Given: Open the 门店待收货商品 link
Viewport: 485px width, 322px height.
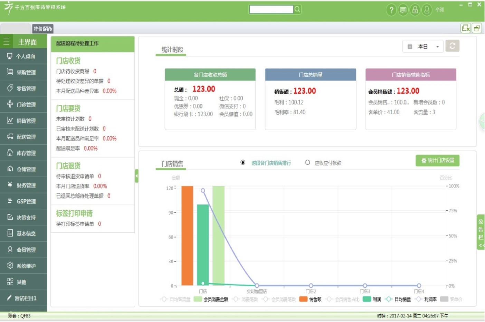Looking at the screenshot, I should click(x=73, y=71).
